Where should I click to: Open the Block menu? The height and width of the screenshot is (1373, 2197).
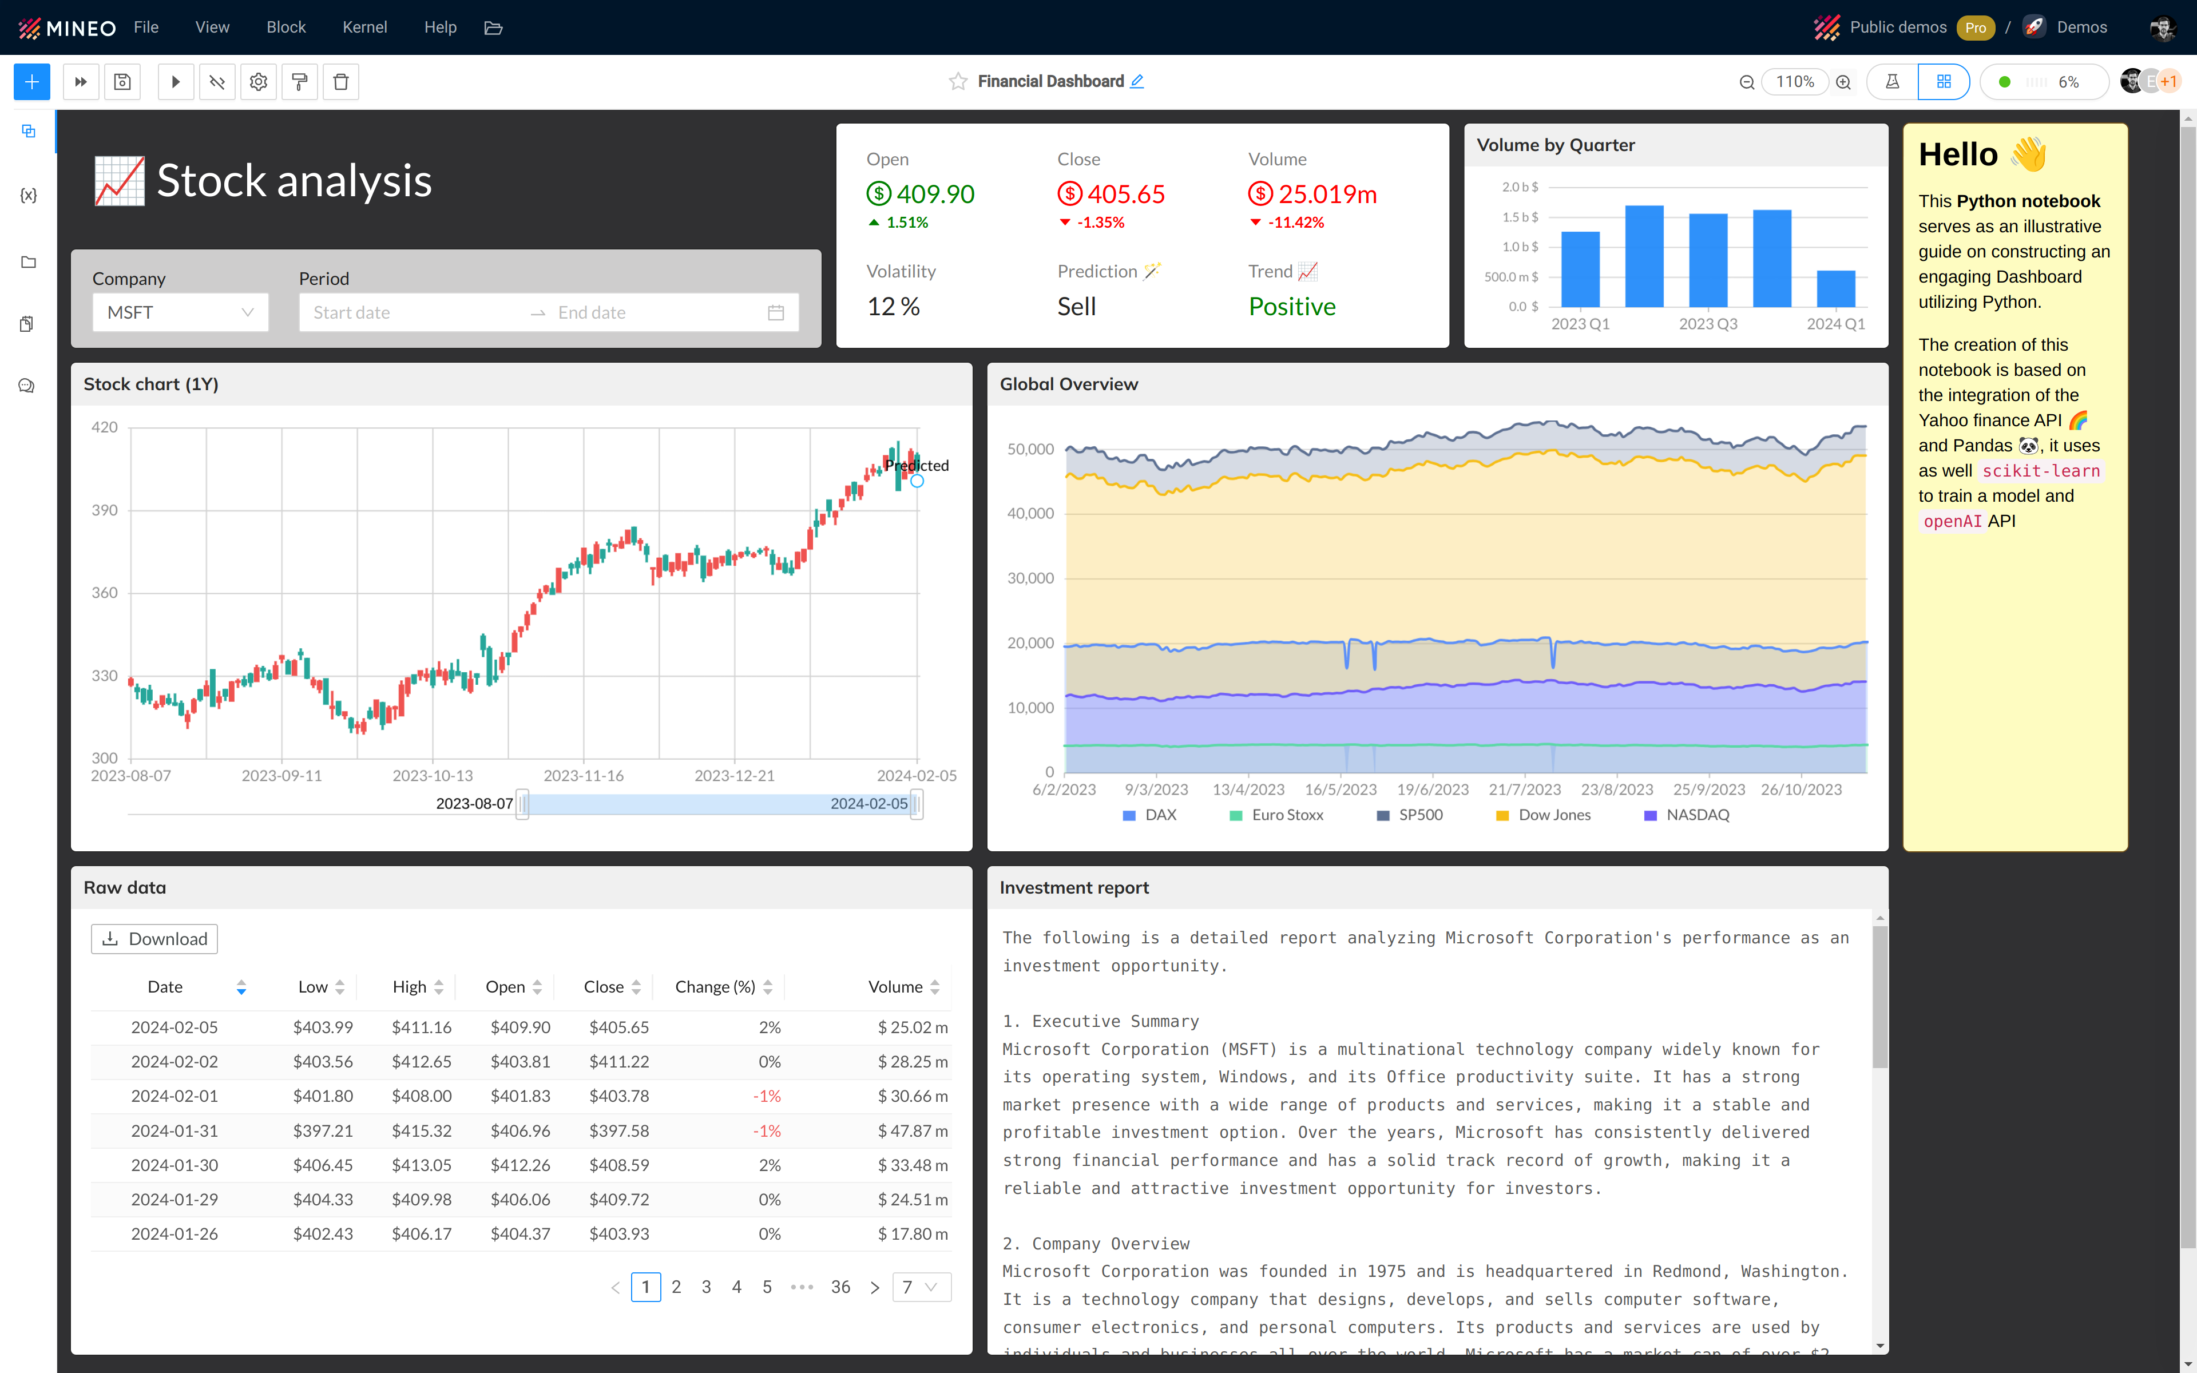pyautogui.click(x=286, y=27)
